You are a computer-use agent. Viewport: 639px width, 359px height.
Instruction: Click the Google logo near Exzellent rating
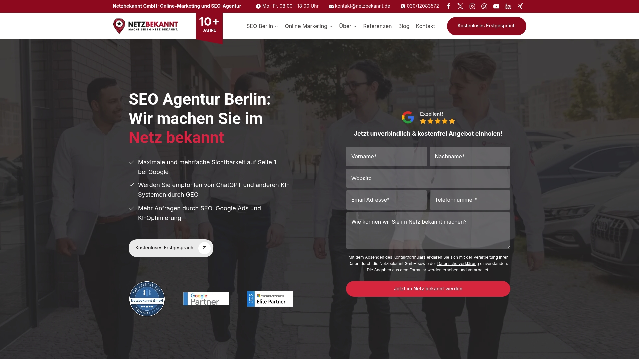coord(408,117)
